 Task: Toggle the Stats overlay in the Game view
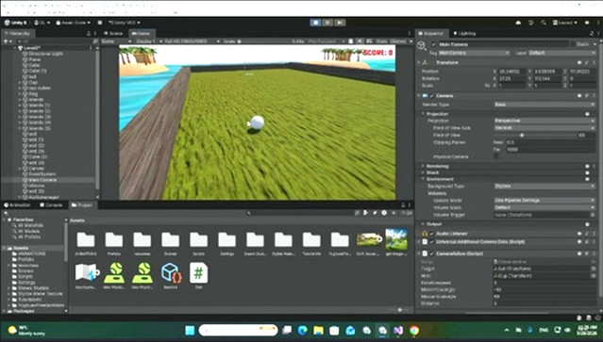[x=381, y=41]
